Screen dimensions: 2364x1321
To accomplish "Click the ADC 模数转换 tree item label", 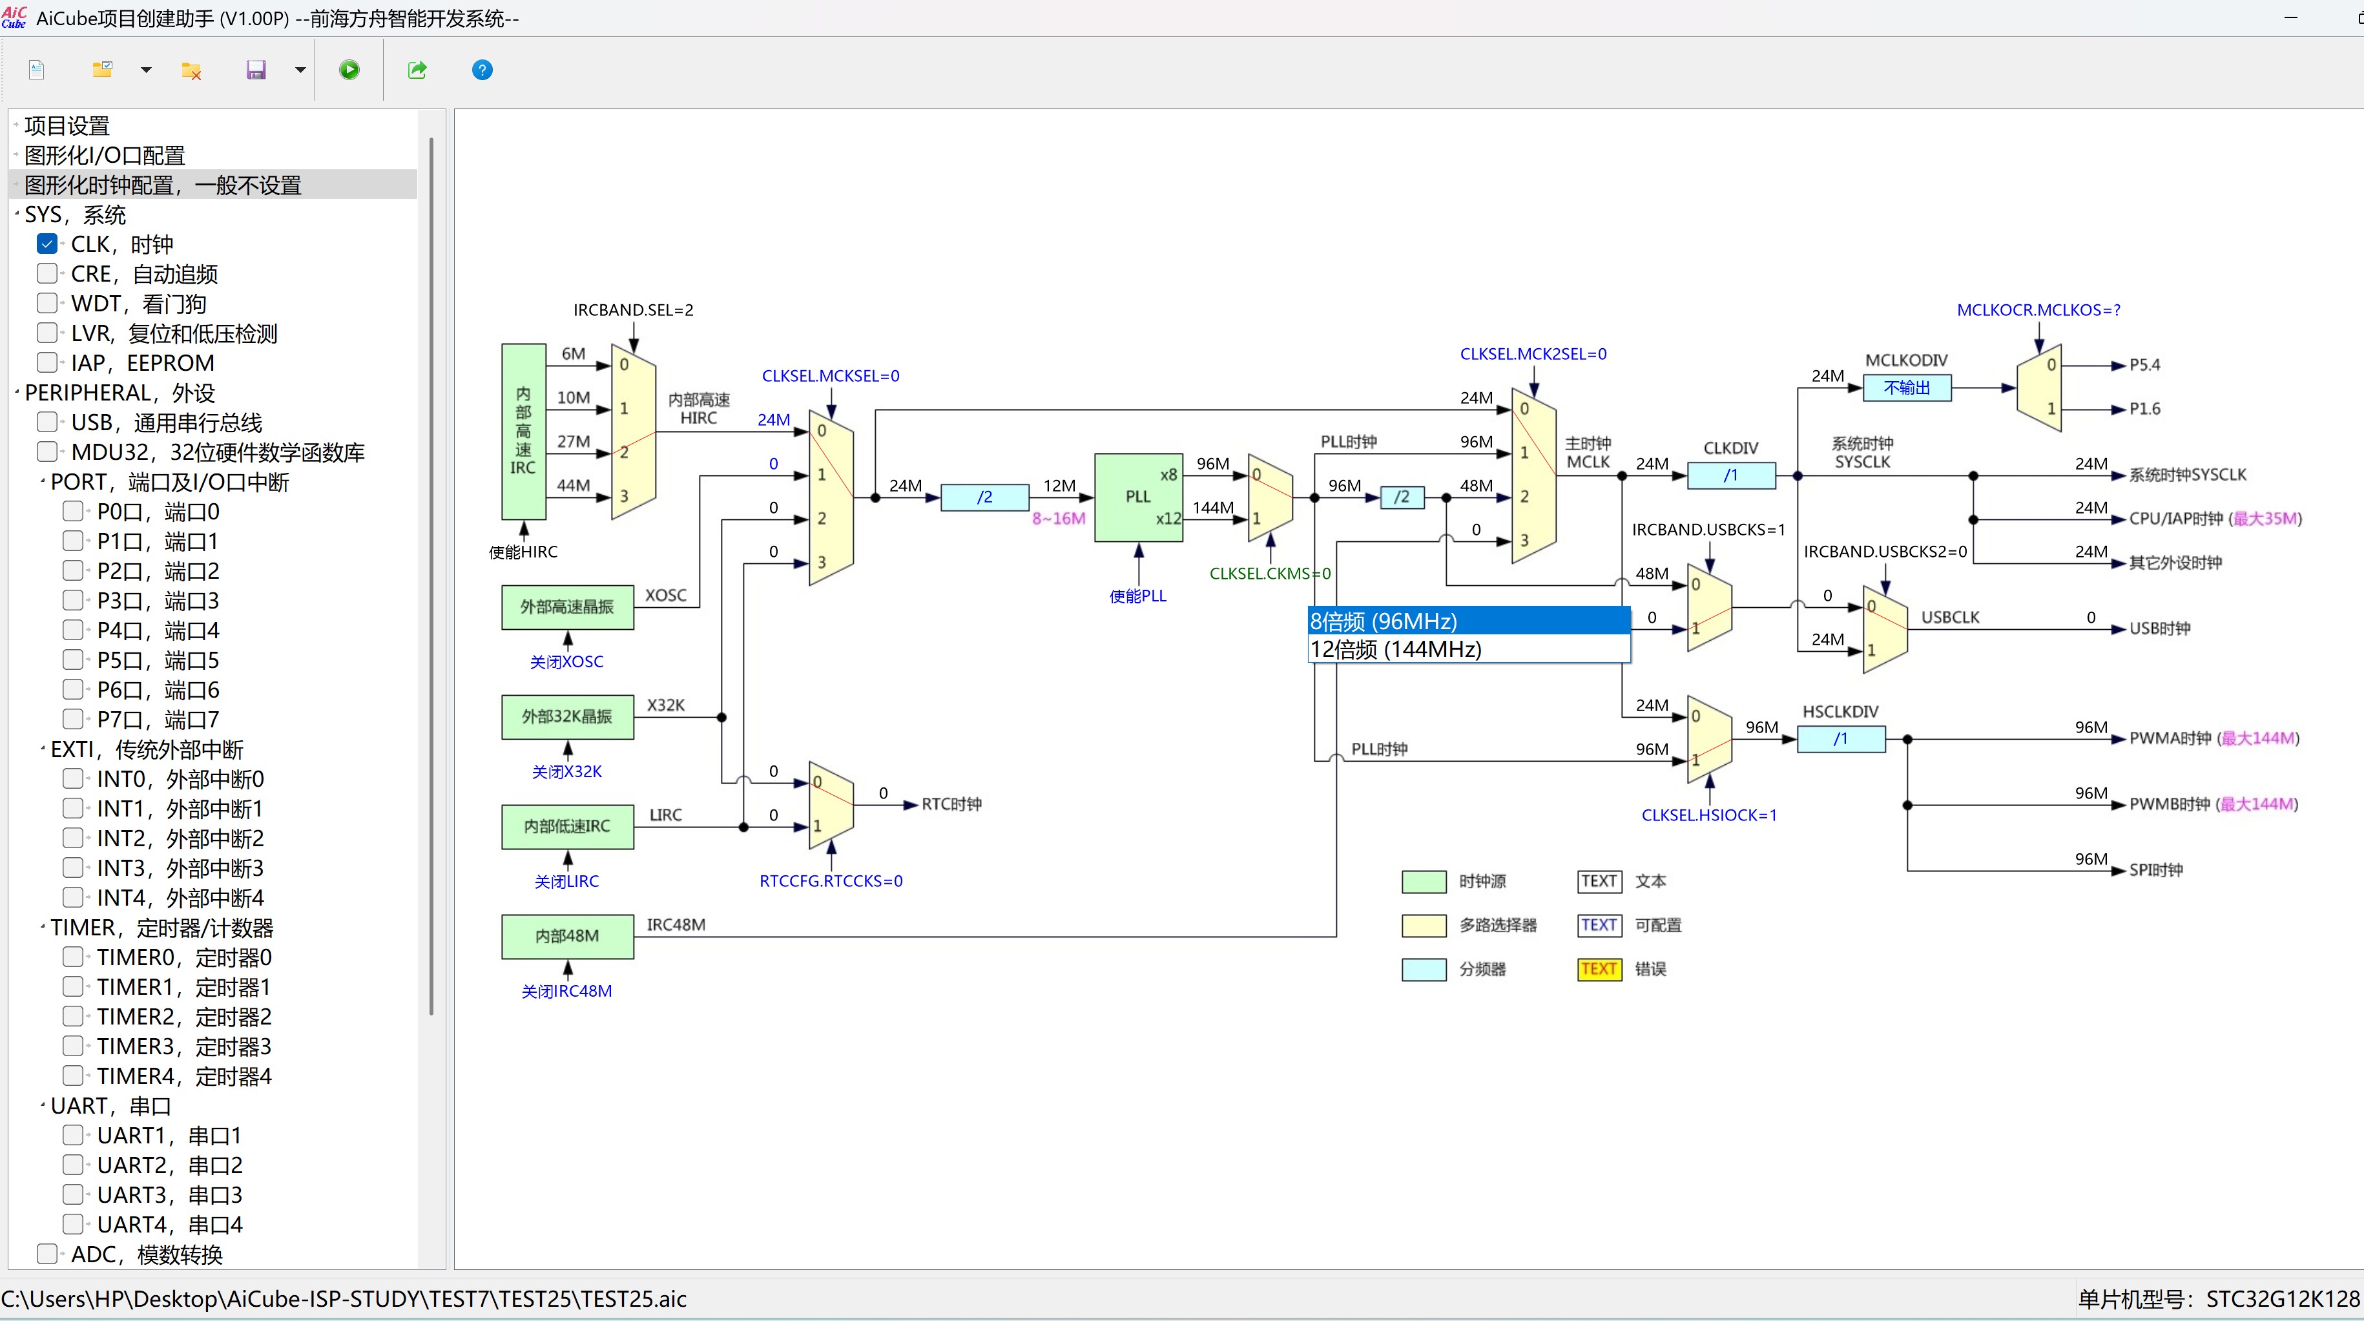I will tap(147, 1254).
